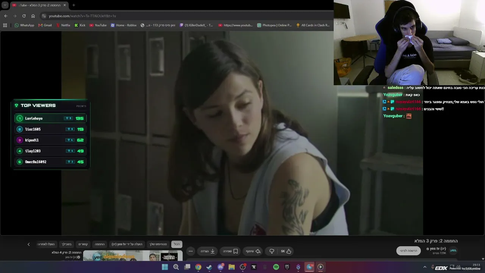Open Google Chrome from the taskbar

(198, 267)
